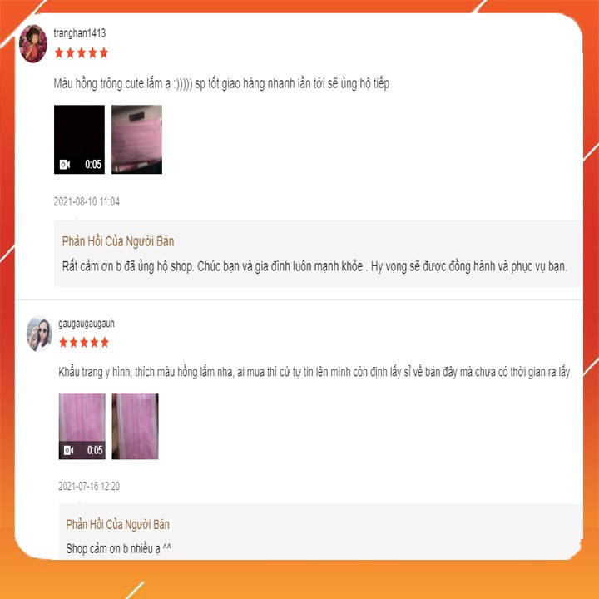Click the video camera icon on gaugaugaugauh's video
Screen dimensions: 599x599
[x=69, y=450]
